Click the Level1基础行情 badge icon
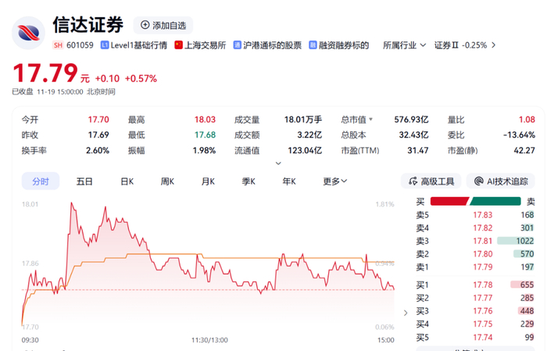The height and width of the screenshot is (351, 547). pos(104,45)
